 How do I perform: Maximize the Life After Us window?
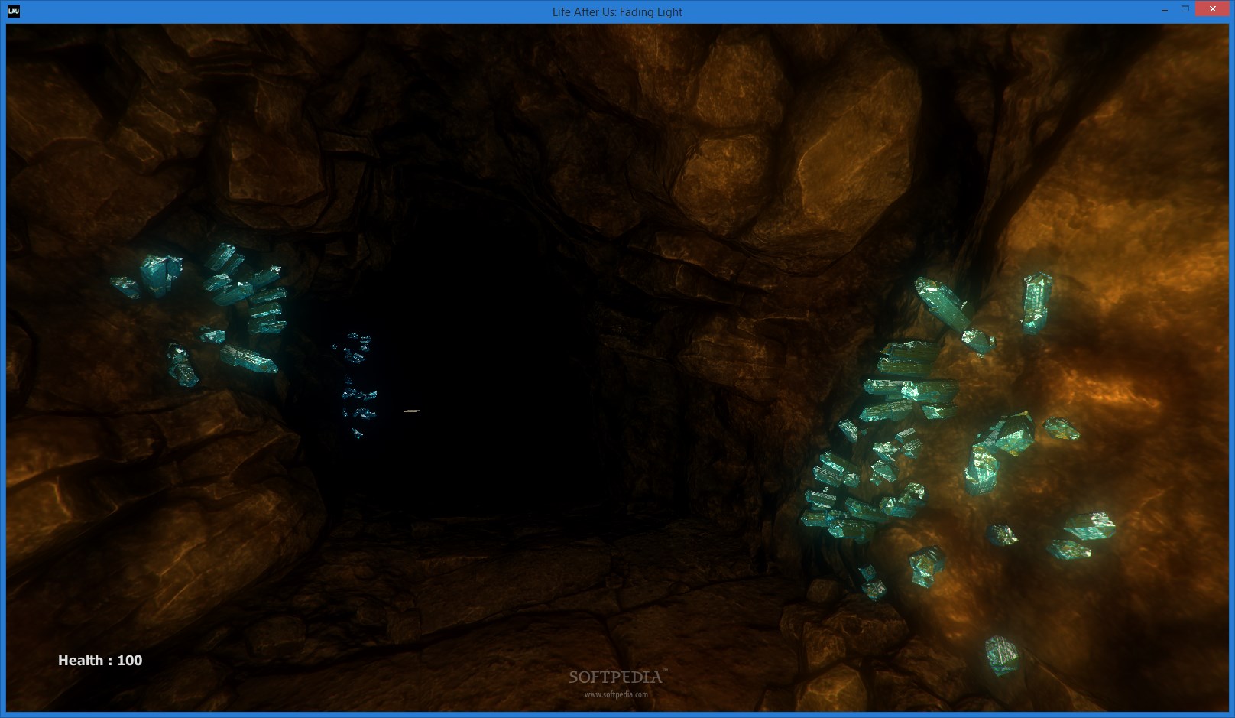(x=1185, y=9)
